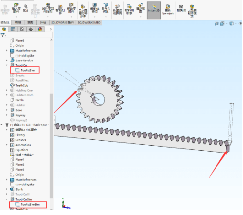The width and height of the screenshot is (243, 215).
Task: Switch to the 草图 sketch tab
Action: (x=30, y=22)
